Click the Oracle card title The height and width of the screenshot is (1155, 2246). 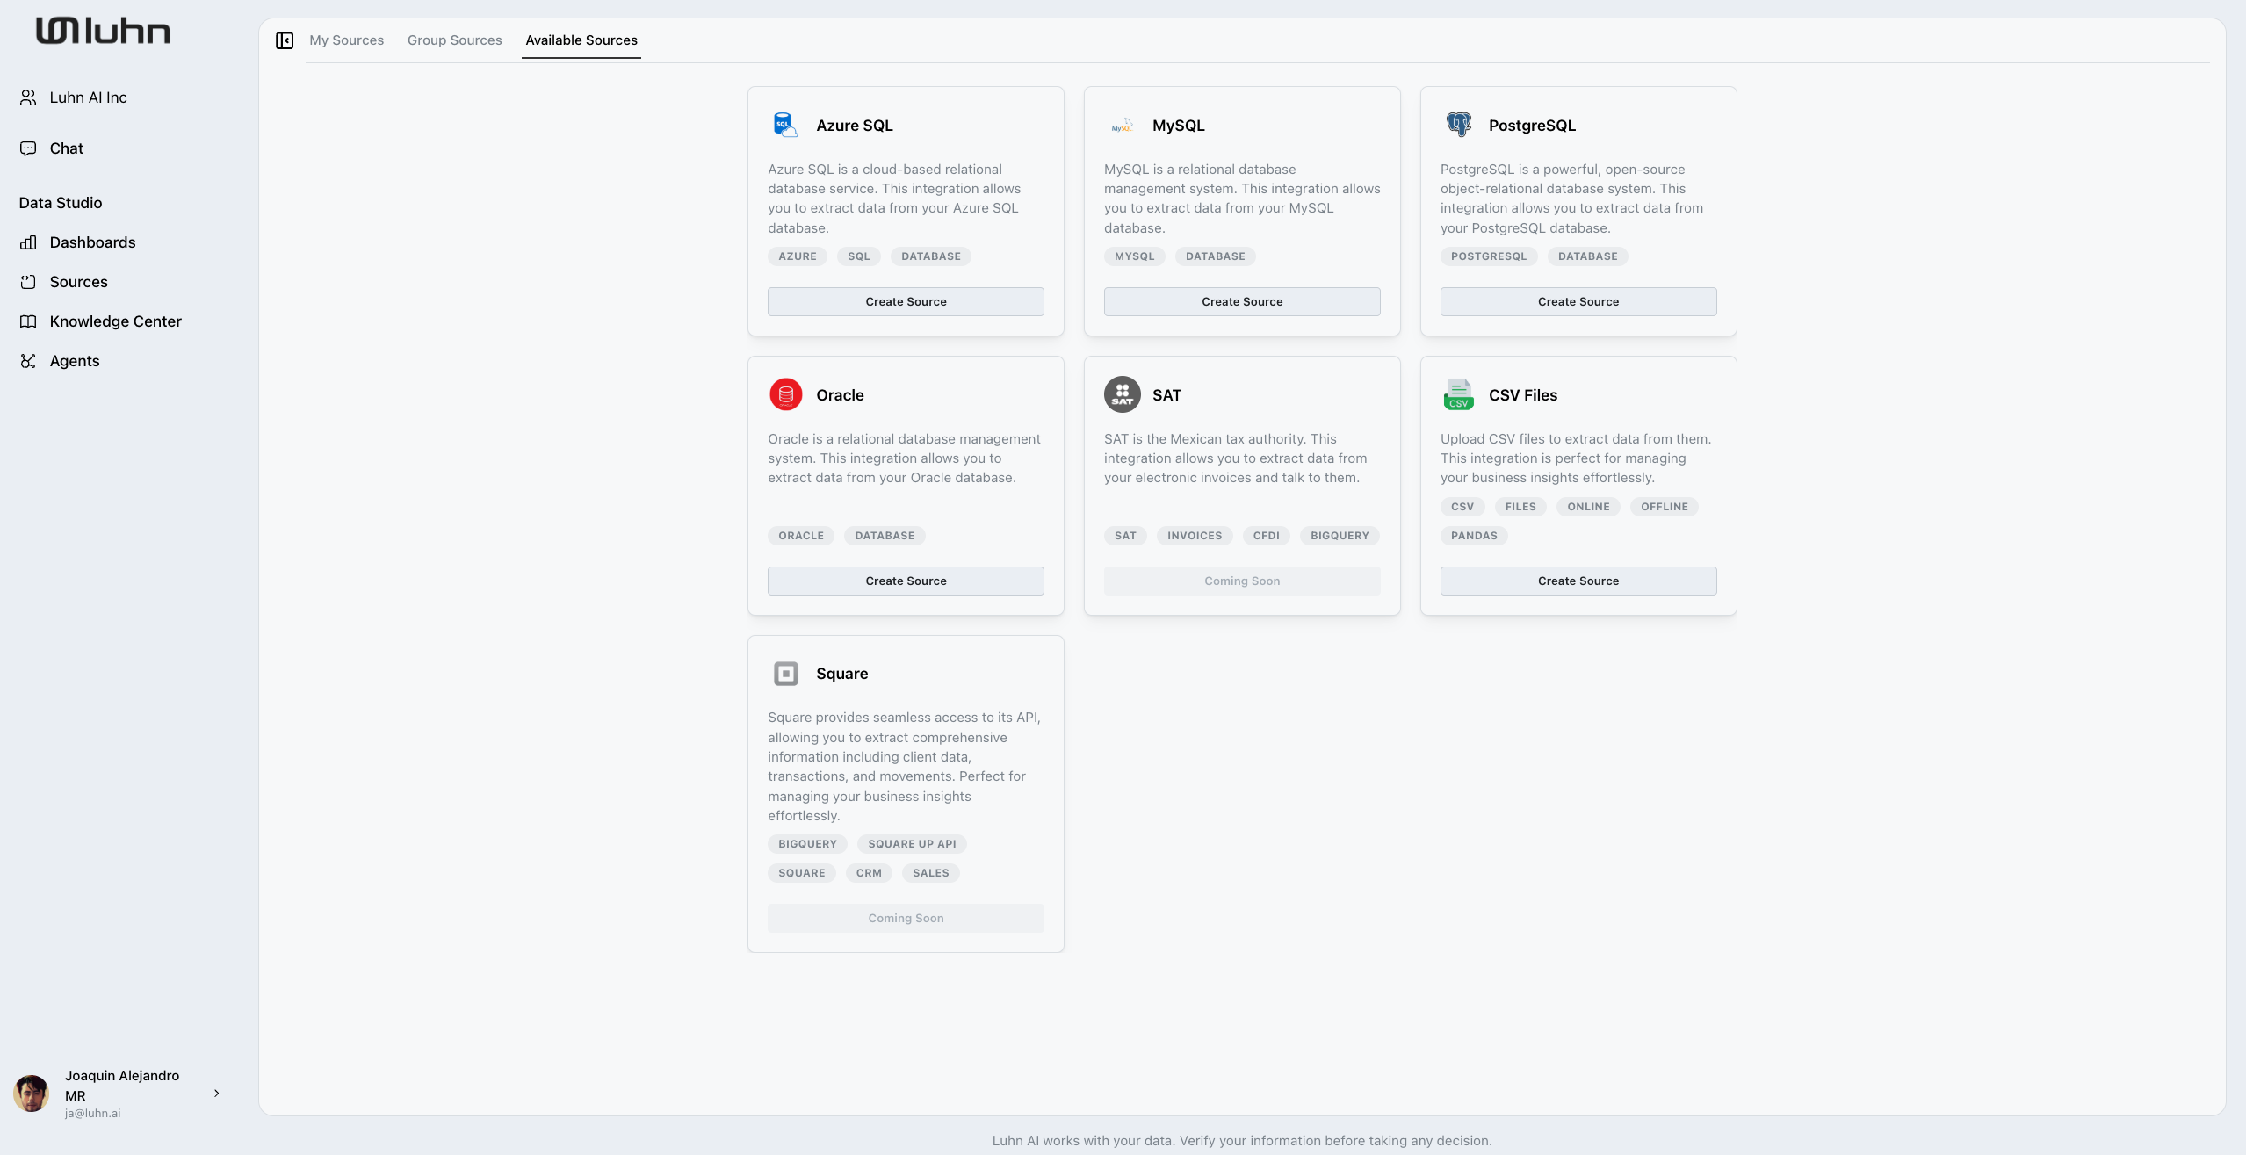click(840, 395)
